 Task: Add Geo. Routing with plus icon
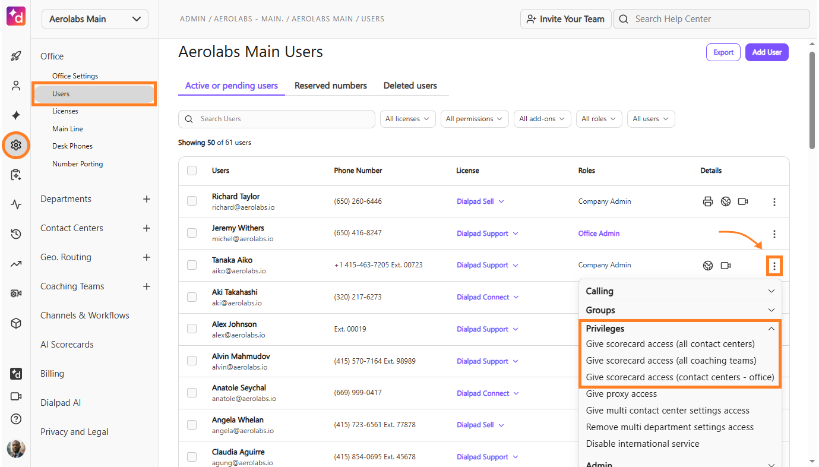pos(147,257)
